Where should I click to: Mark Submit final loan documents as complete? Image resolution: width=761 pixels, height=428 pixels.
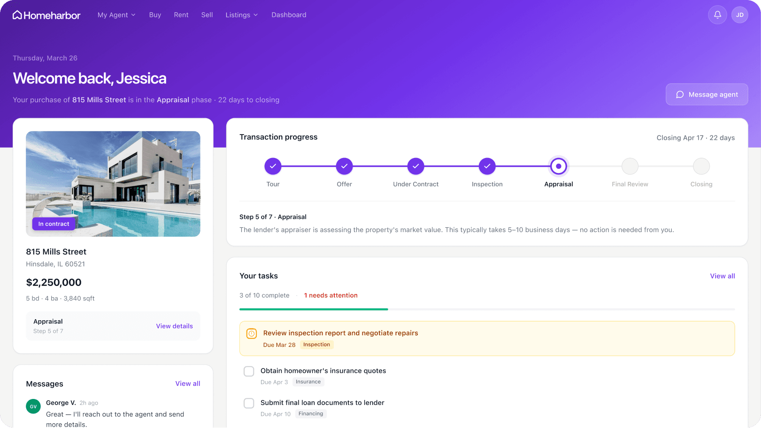pyautogui.click(x=249, y=403)
